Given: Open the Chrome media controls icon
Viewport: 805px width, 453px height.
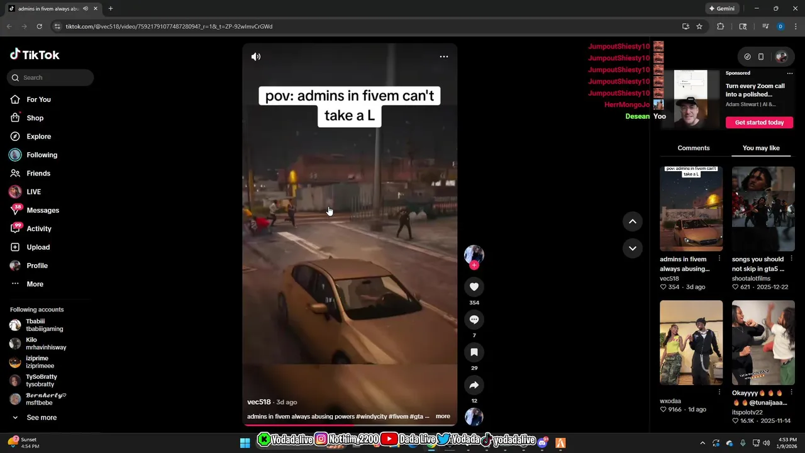Looking at the screenshot, I should click(765, 26).
